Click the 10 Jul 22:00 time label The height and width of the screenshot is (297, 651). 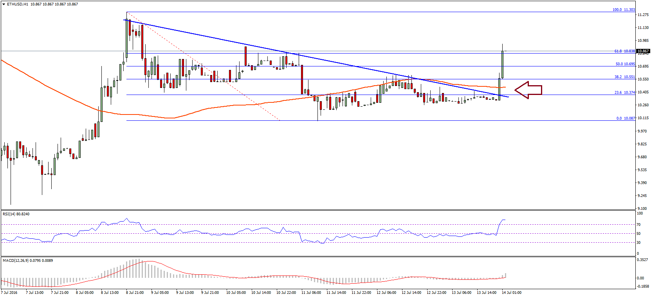(286, 293)
